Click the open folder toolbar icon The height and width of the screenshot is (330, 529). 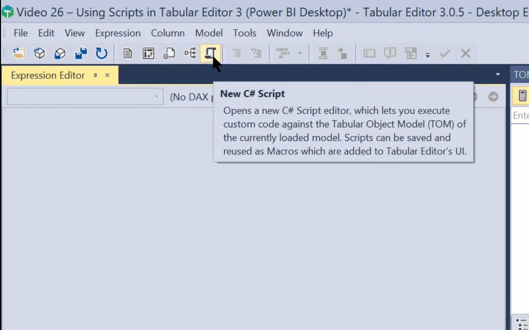click(x=19, y=53)
